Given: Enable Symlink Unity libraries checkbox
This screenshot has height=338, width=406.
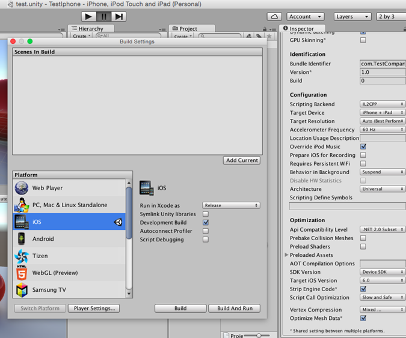Looking at the screenshot, I should [206, 214].
